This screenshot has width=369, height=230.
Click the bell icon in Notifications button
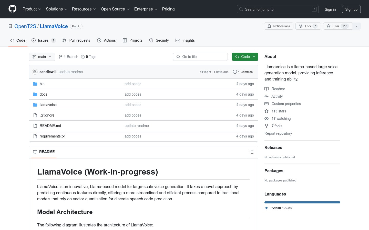coord(269,26)
